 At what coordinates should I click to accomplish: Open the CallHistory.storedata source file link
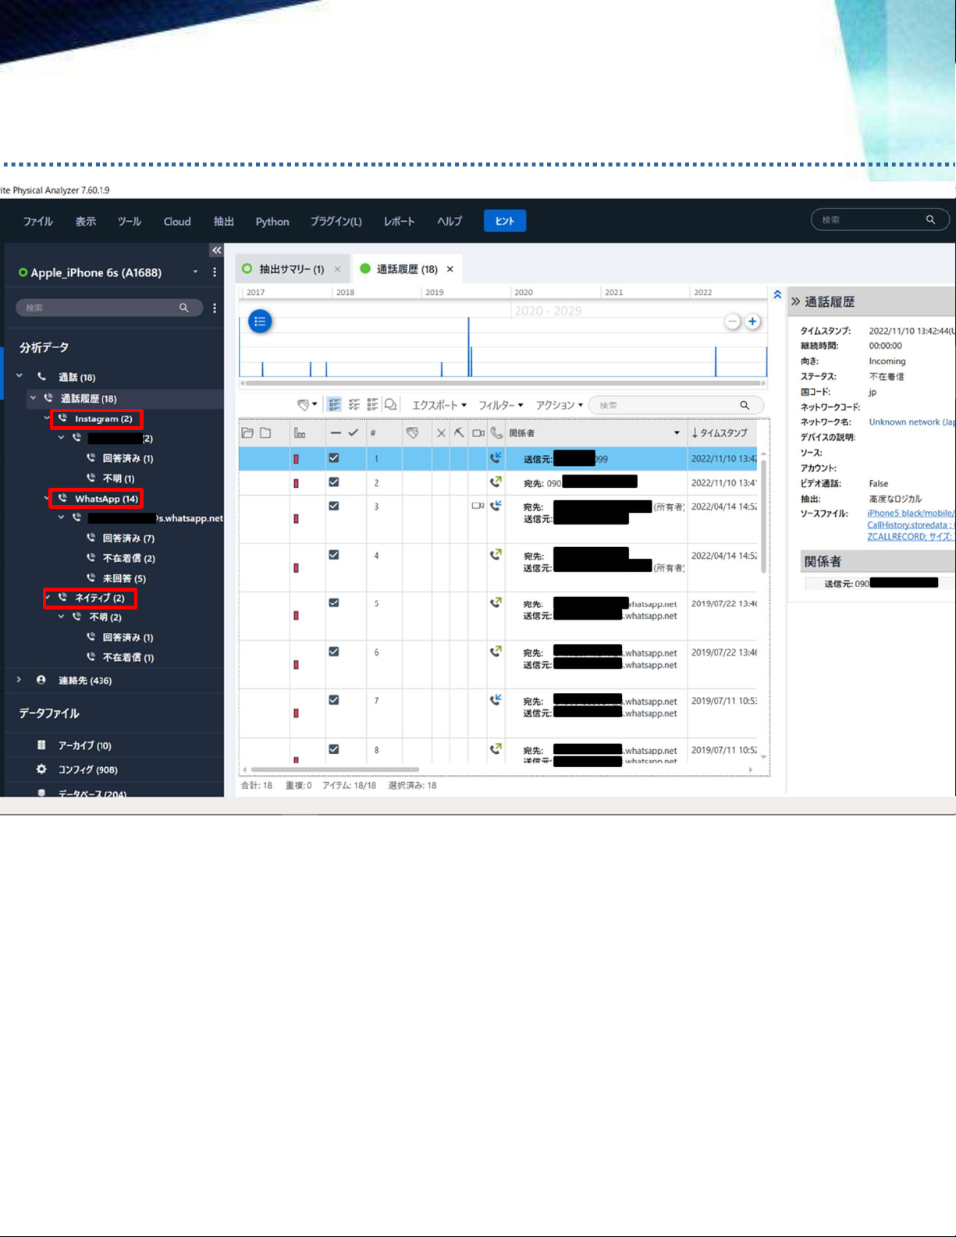tap(907, 524)
